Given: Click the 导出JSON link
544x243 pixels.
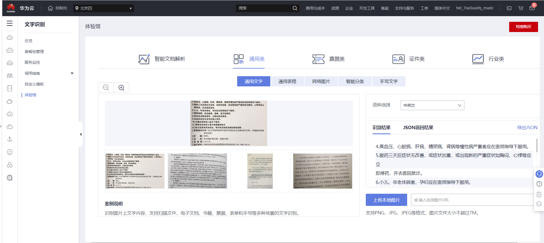Looking at the screenshot, I should point(527,127).
